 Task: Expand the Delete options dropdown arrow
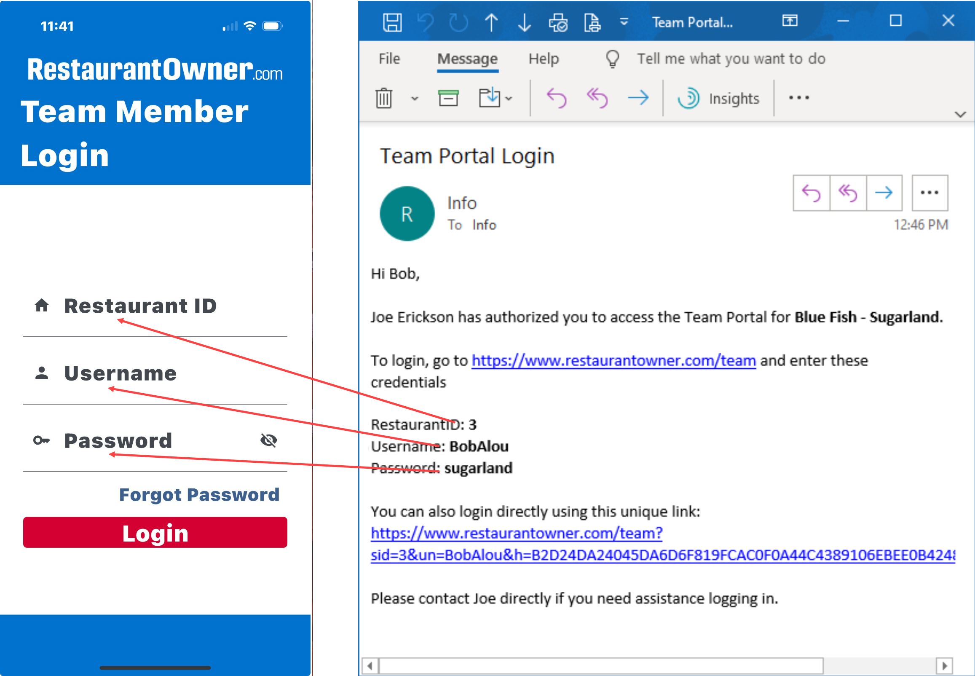415,99
